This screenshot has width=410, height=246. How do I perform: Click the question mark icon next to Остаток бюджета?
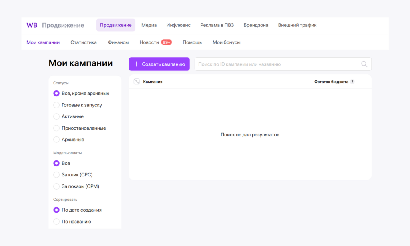pos(352,81)
